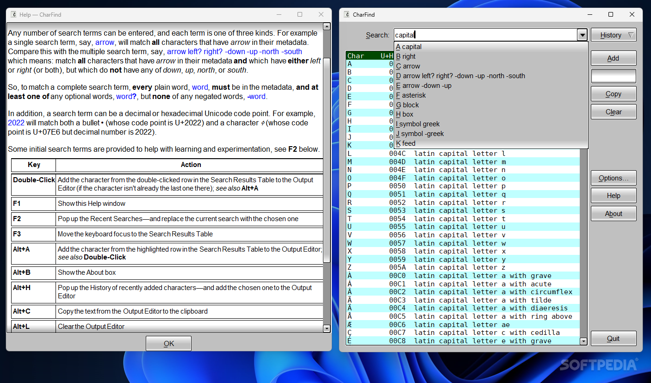Click the 'F2' key cell in Help table
This screenshot has width=651, height=383.
[x=34, y=219]
